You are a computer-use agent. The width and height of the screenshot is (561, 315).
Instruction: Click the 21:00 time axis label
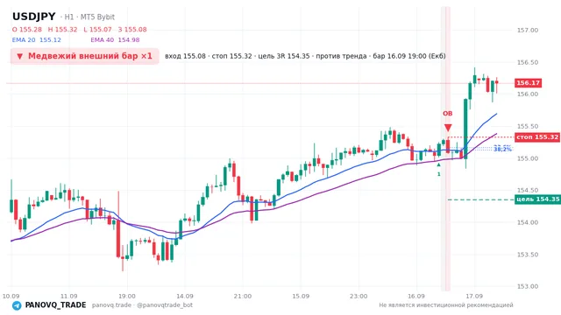coord(243,297)
